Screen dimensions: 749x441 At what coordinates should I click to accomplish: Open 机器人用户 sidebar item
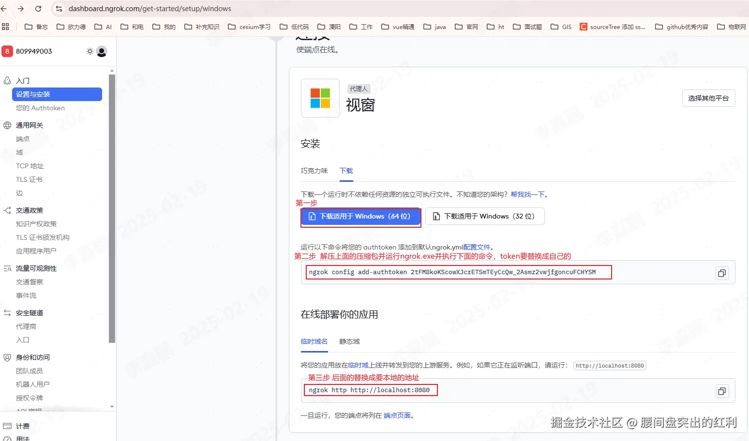click(33, 384)
